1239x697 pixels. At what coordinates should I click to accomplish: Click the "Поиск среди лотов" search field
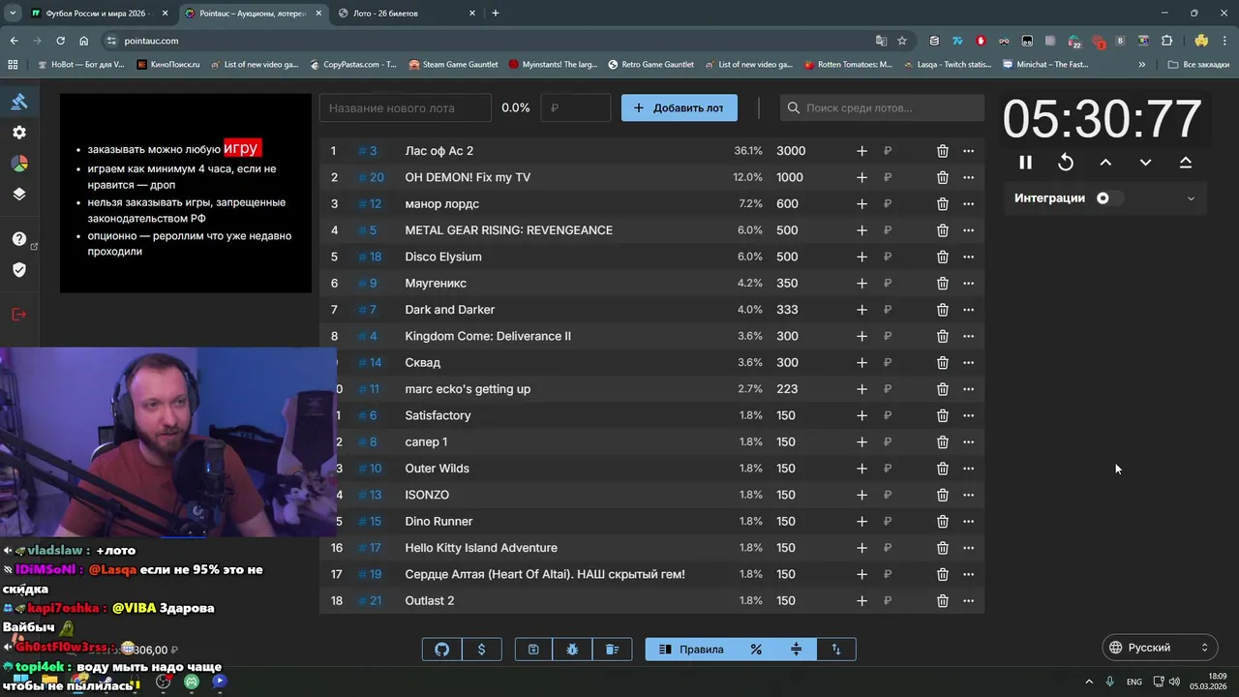click(x=882, y=107)
